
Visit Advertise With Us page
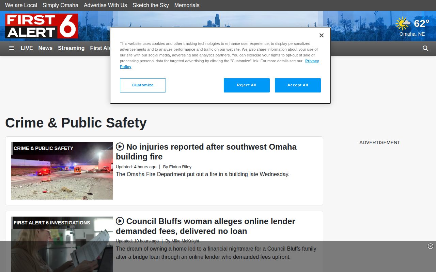coord(105,5)
